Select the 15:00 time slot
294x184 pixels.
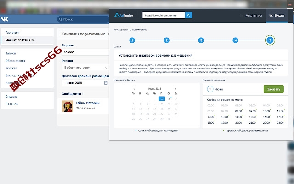252,117
